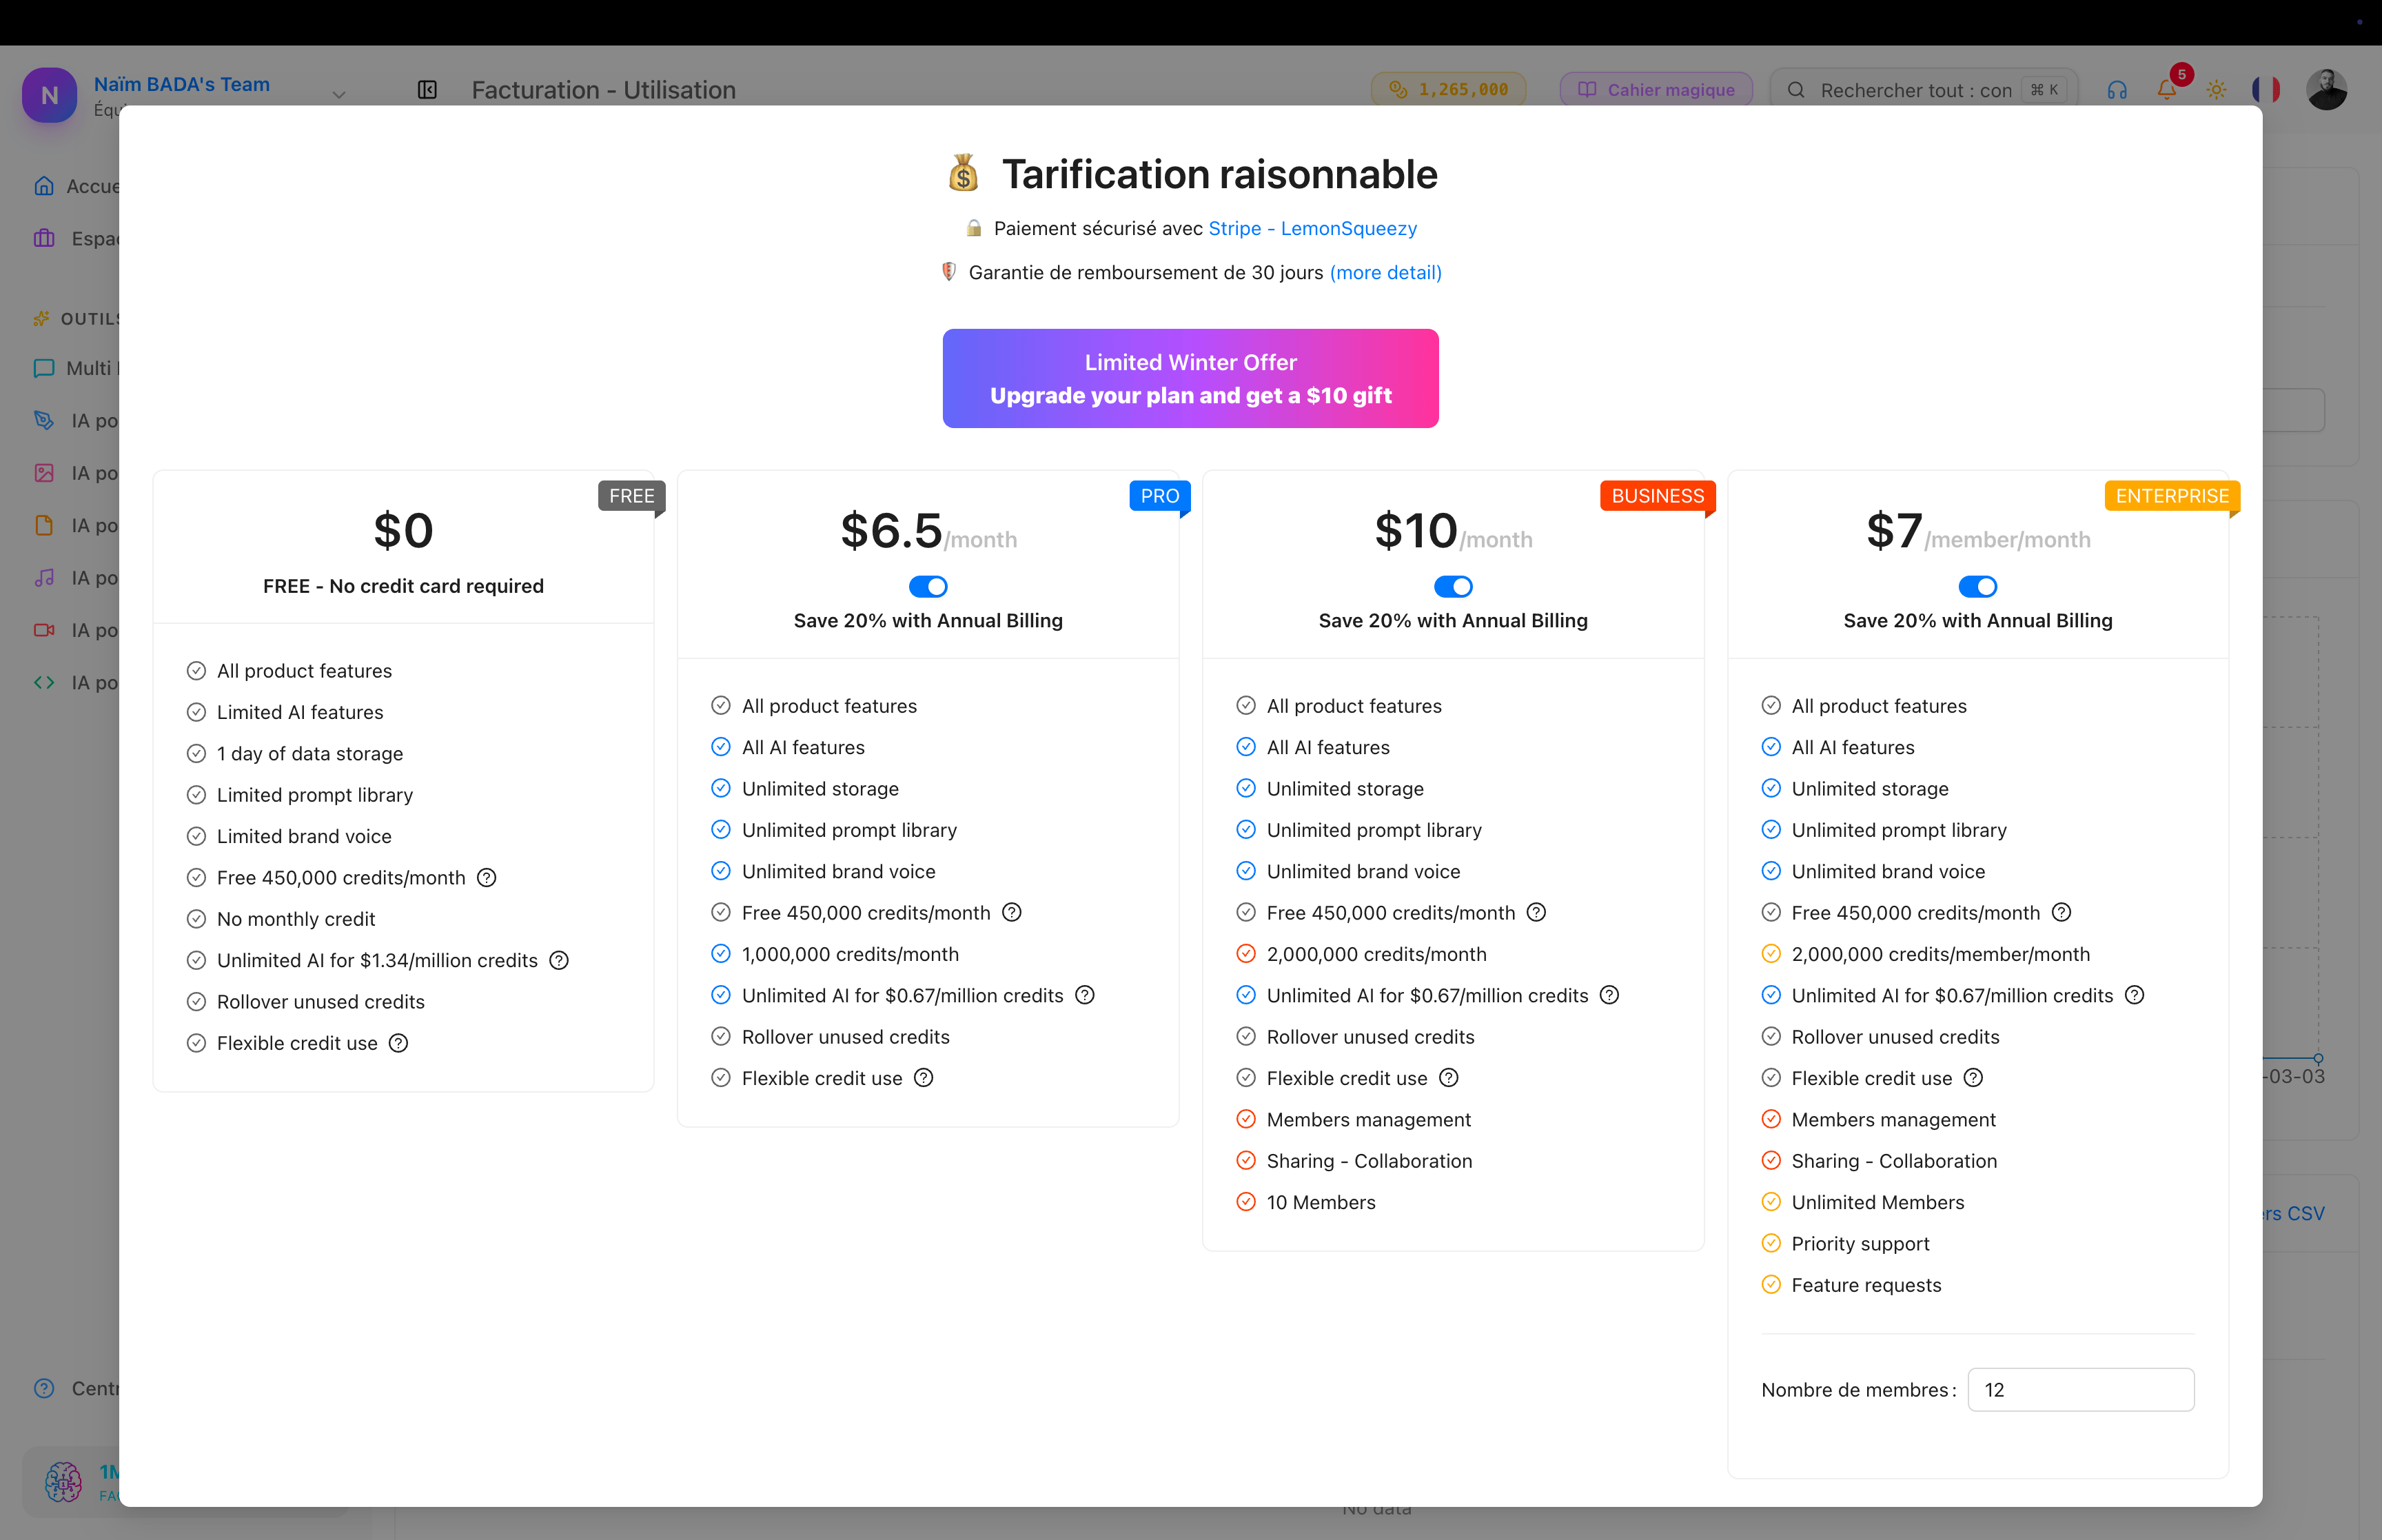Open the user profile avatar
This screenshot has width=2382, height=1540.
click(x=2326, y=90)
